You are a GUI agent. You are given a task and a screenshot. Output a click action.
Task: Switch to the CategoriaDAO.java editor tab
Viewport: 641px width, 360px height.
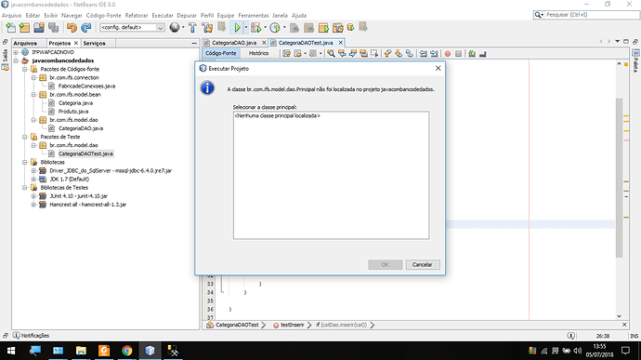(x=234, y=43)
